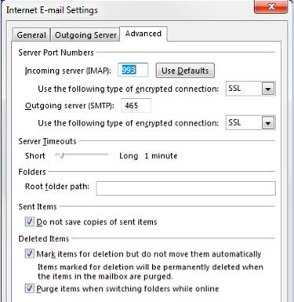Disable Purge items when switching folders

(x=30, y=289)
